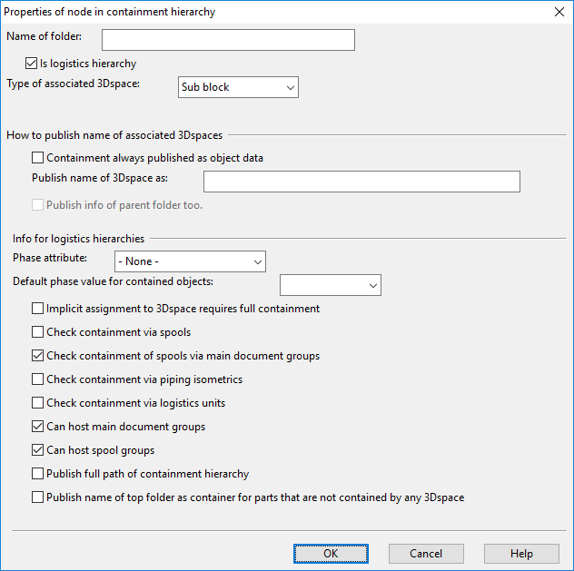Expand the Phase attribute dropdown
This screenshot has height=571, width=574.
(x=190, y=261)
